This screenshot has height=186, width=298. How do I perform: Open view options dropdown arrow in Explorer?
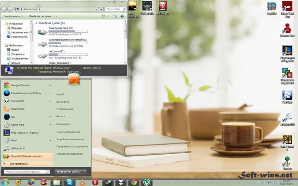[x=108, y=16]
